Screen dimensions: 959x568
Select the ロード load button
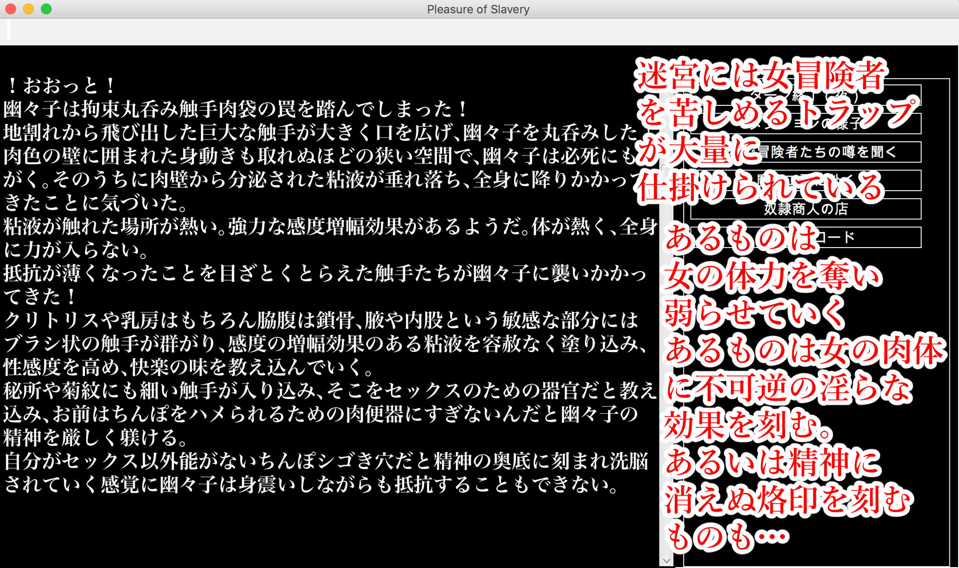806,237
